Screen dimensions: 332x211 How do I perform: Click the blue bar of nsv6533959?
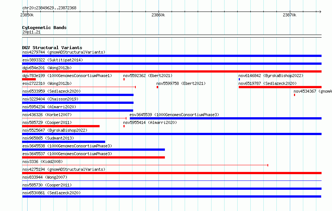point(78,95)
